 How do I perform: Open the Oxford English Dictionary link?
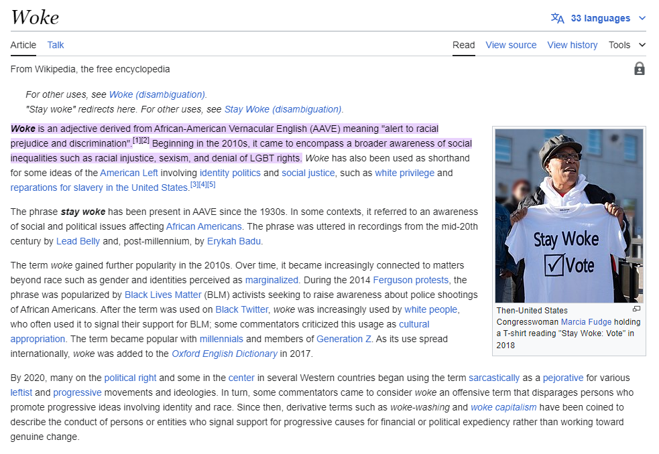pos(225,354)
